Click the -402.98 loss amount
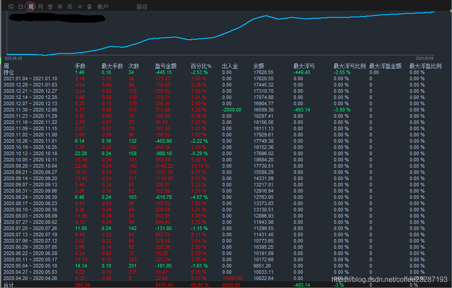Image resolution: width=452 pixels, height=288 pixels. tap(163, 141)
